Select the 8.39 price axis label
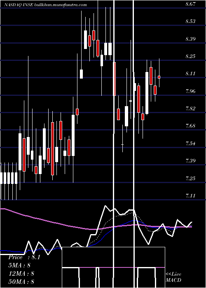 click(190, 39)
